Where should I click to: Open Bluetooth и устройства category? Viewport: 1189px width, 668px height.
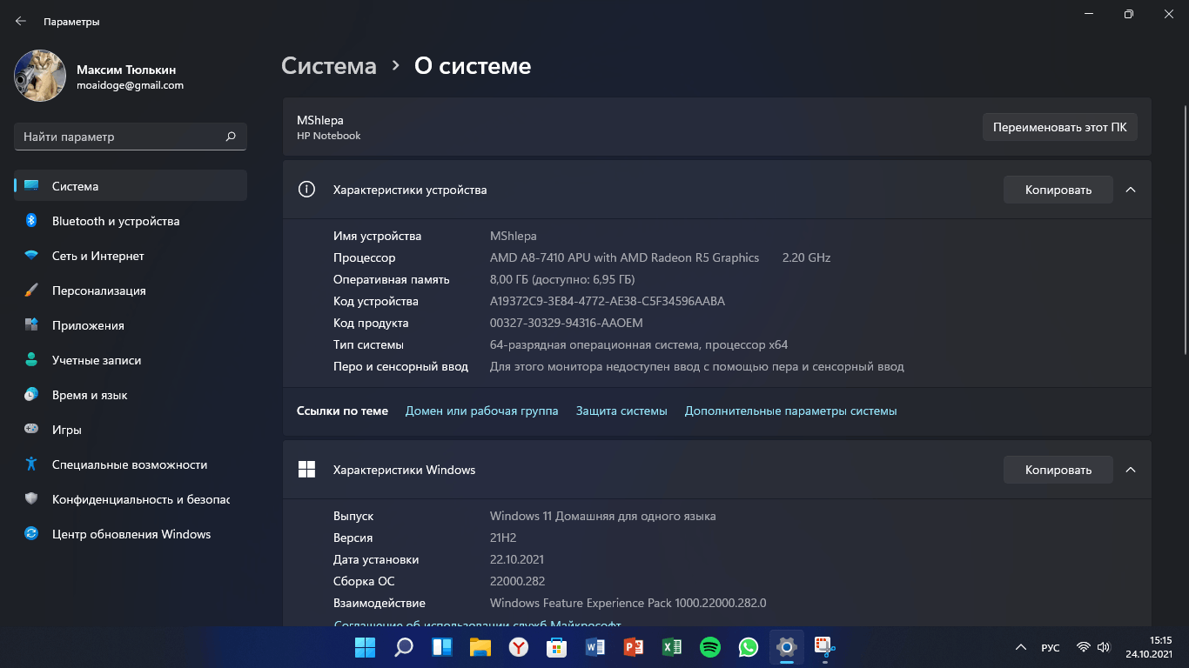click(x=131, y=221)
